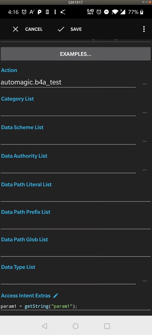Open the Data Type List ellipsis picker
The image size is (152, 335).
[x=145, y=281]
